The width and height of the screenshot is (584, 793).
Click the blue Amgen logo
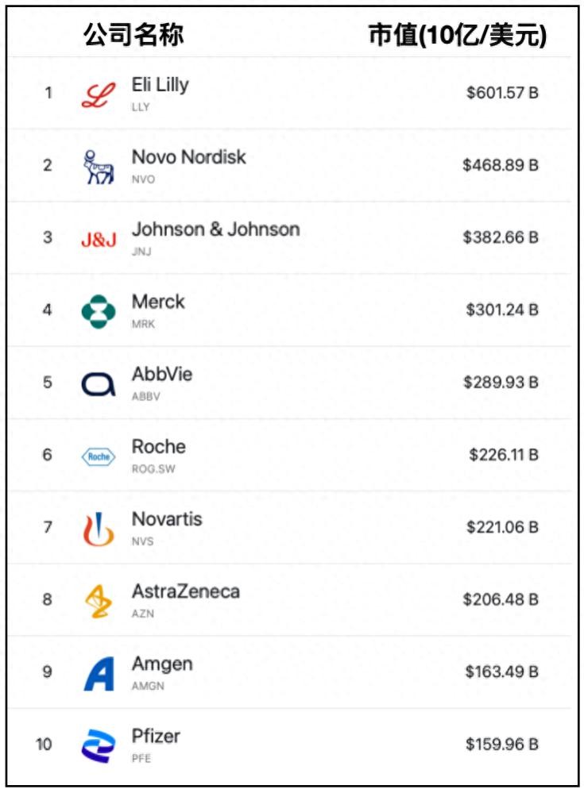(x=99, y=673)
